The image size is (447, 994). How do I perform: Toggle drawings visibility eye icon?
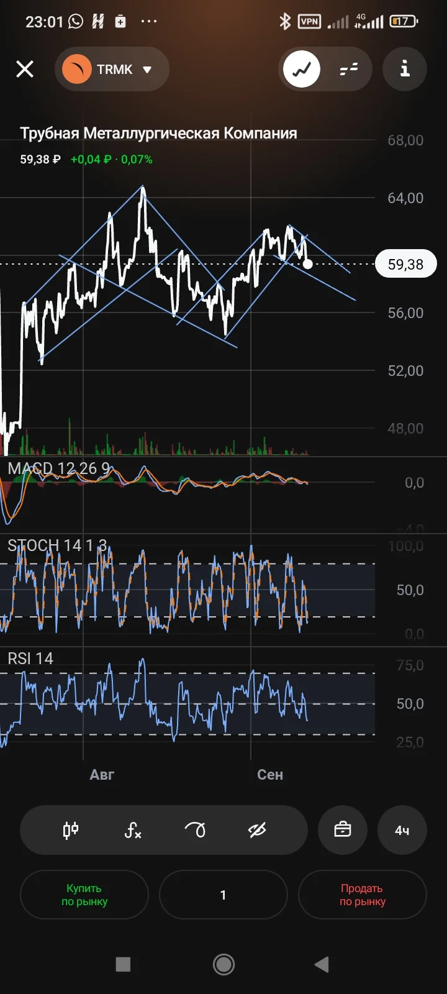pyautogui.click(x=257, y=830)
